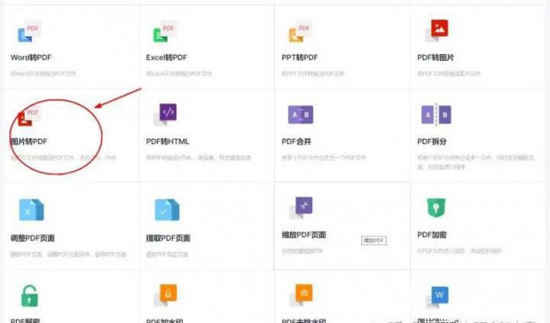Screen dimensions: 550x323
Task: Click the two-line description under PDF拆分
Action: [x=476, y=162]
